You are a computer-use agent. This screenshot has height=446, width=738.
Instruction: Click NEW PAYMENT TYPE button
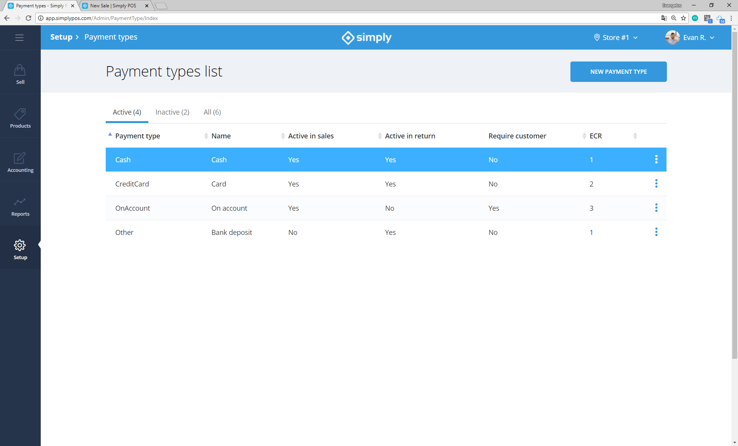[618, 72]
